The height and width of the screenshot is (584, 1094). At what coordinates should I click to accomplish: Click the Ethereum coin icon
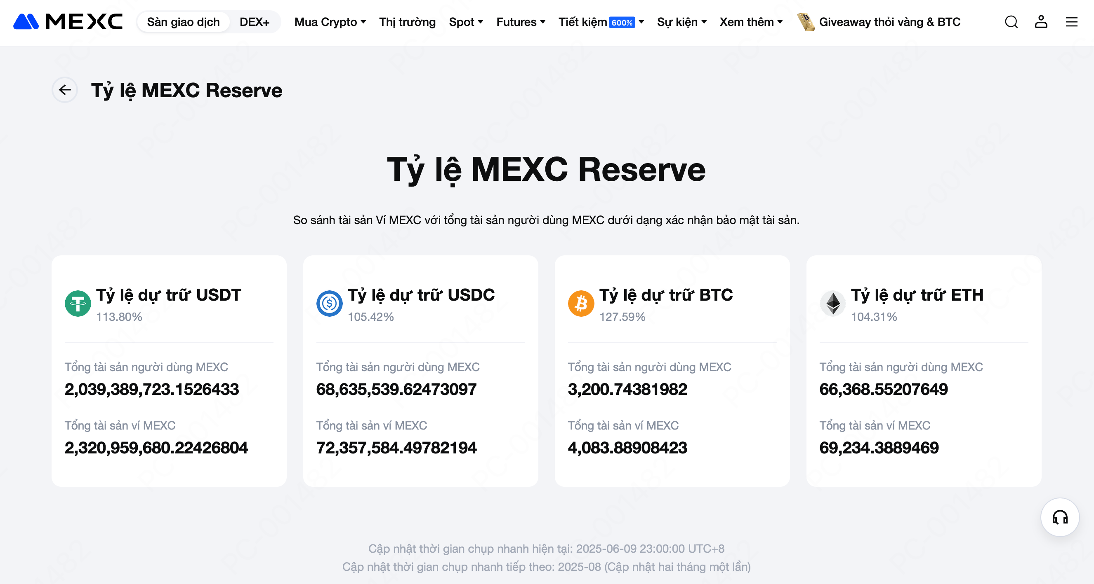tap(833, 303)
